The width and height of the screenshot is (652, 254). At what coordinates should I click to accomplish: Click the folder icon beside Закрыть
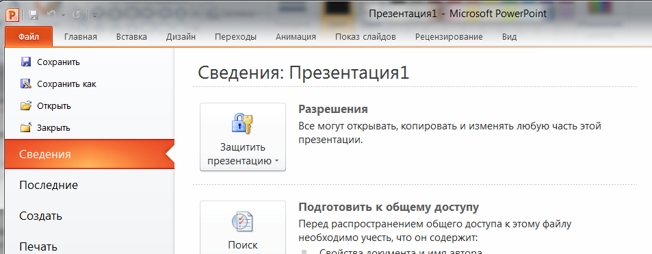tap(26, 127)
